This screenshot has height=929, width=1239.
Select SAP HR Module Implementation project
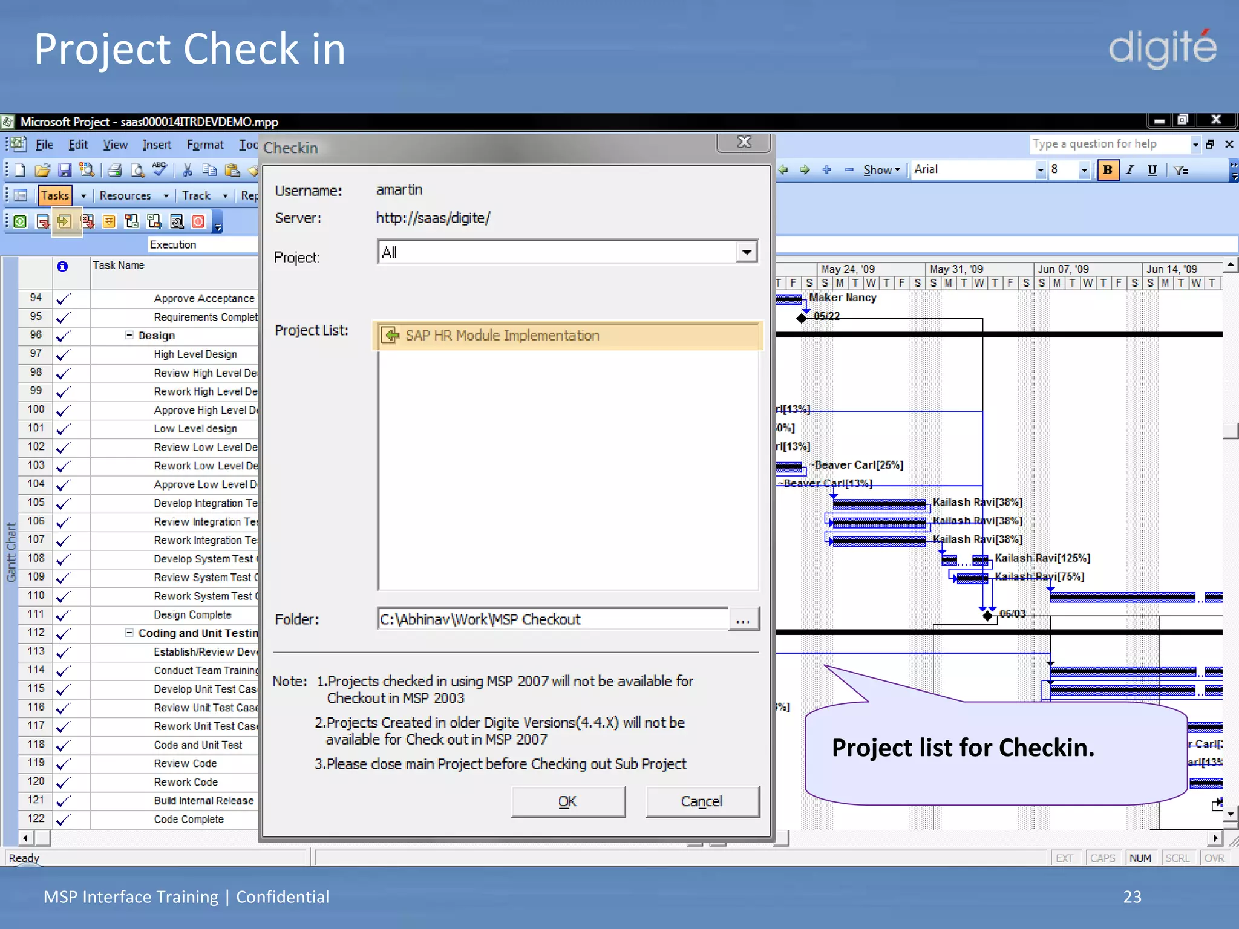(567, 336)
